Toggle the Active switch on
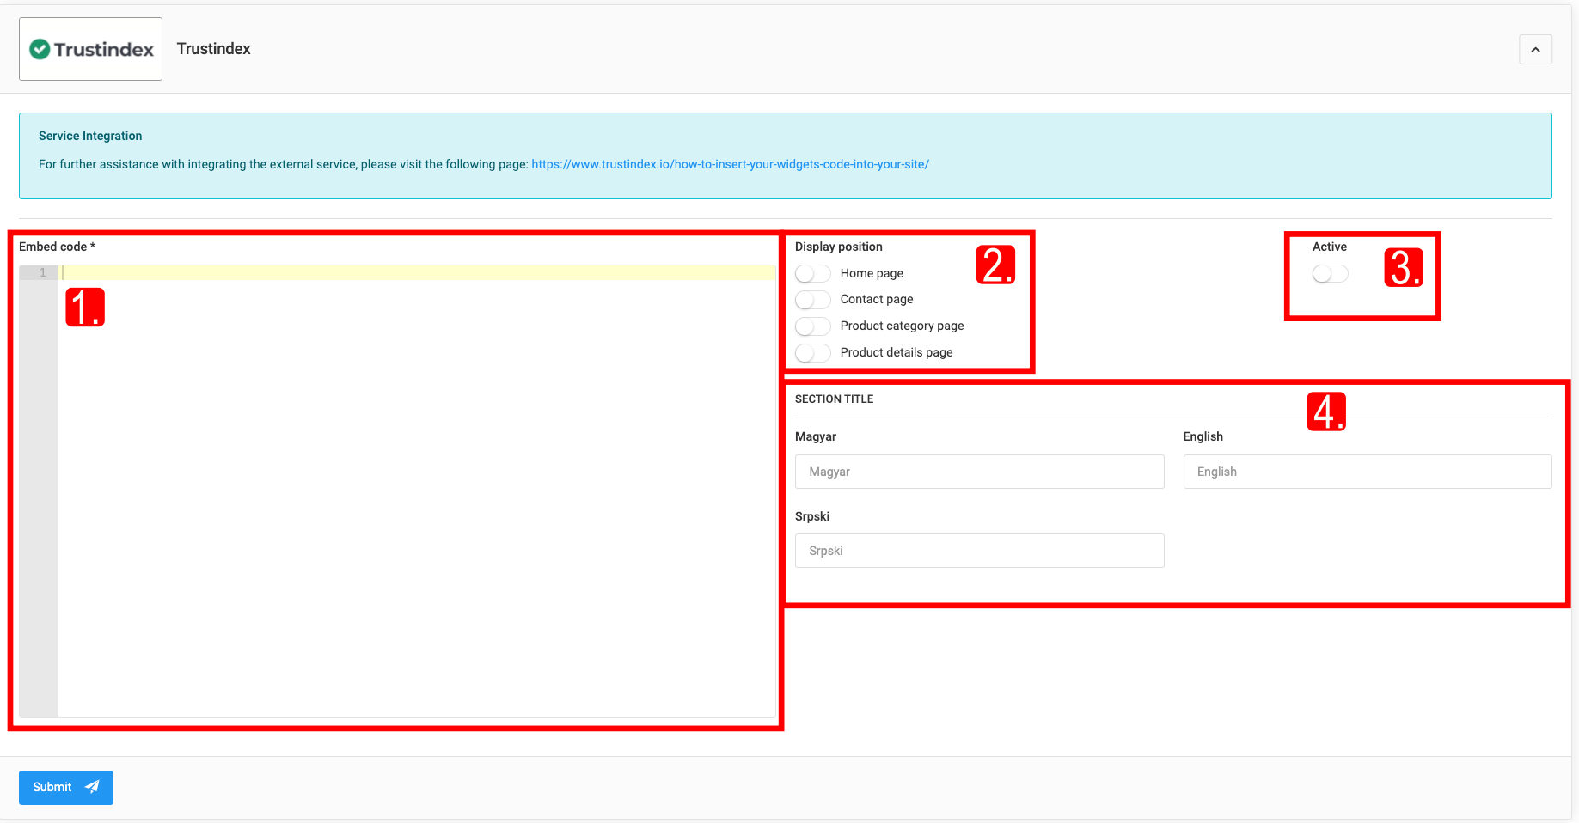Screen dimensions: 1579x823 1330,273
